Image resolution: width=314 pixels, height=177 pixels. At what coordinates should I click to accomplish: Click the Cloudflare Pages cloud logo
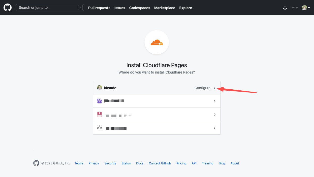[x=157, y=43]
